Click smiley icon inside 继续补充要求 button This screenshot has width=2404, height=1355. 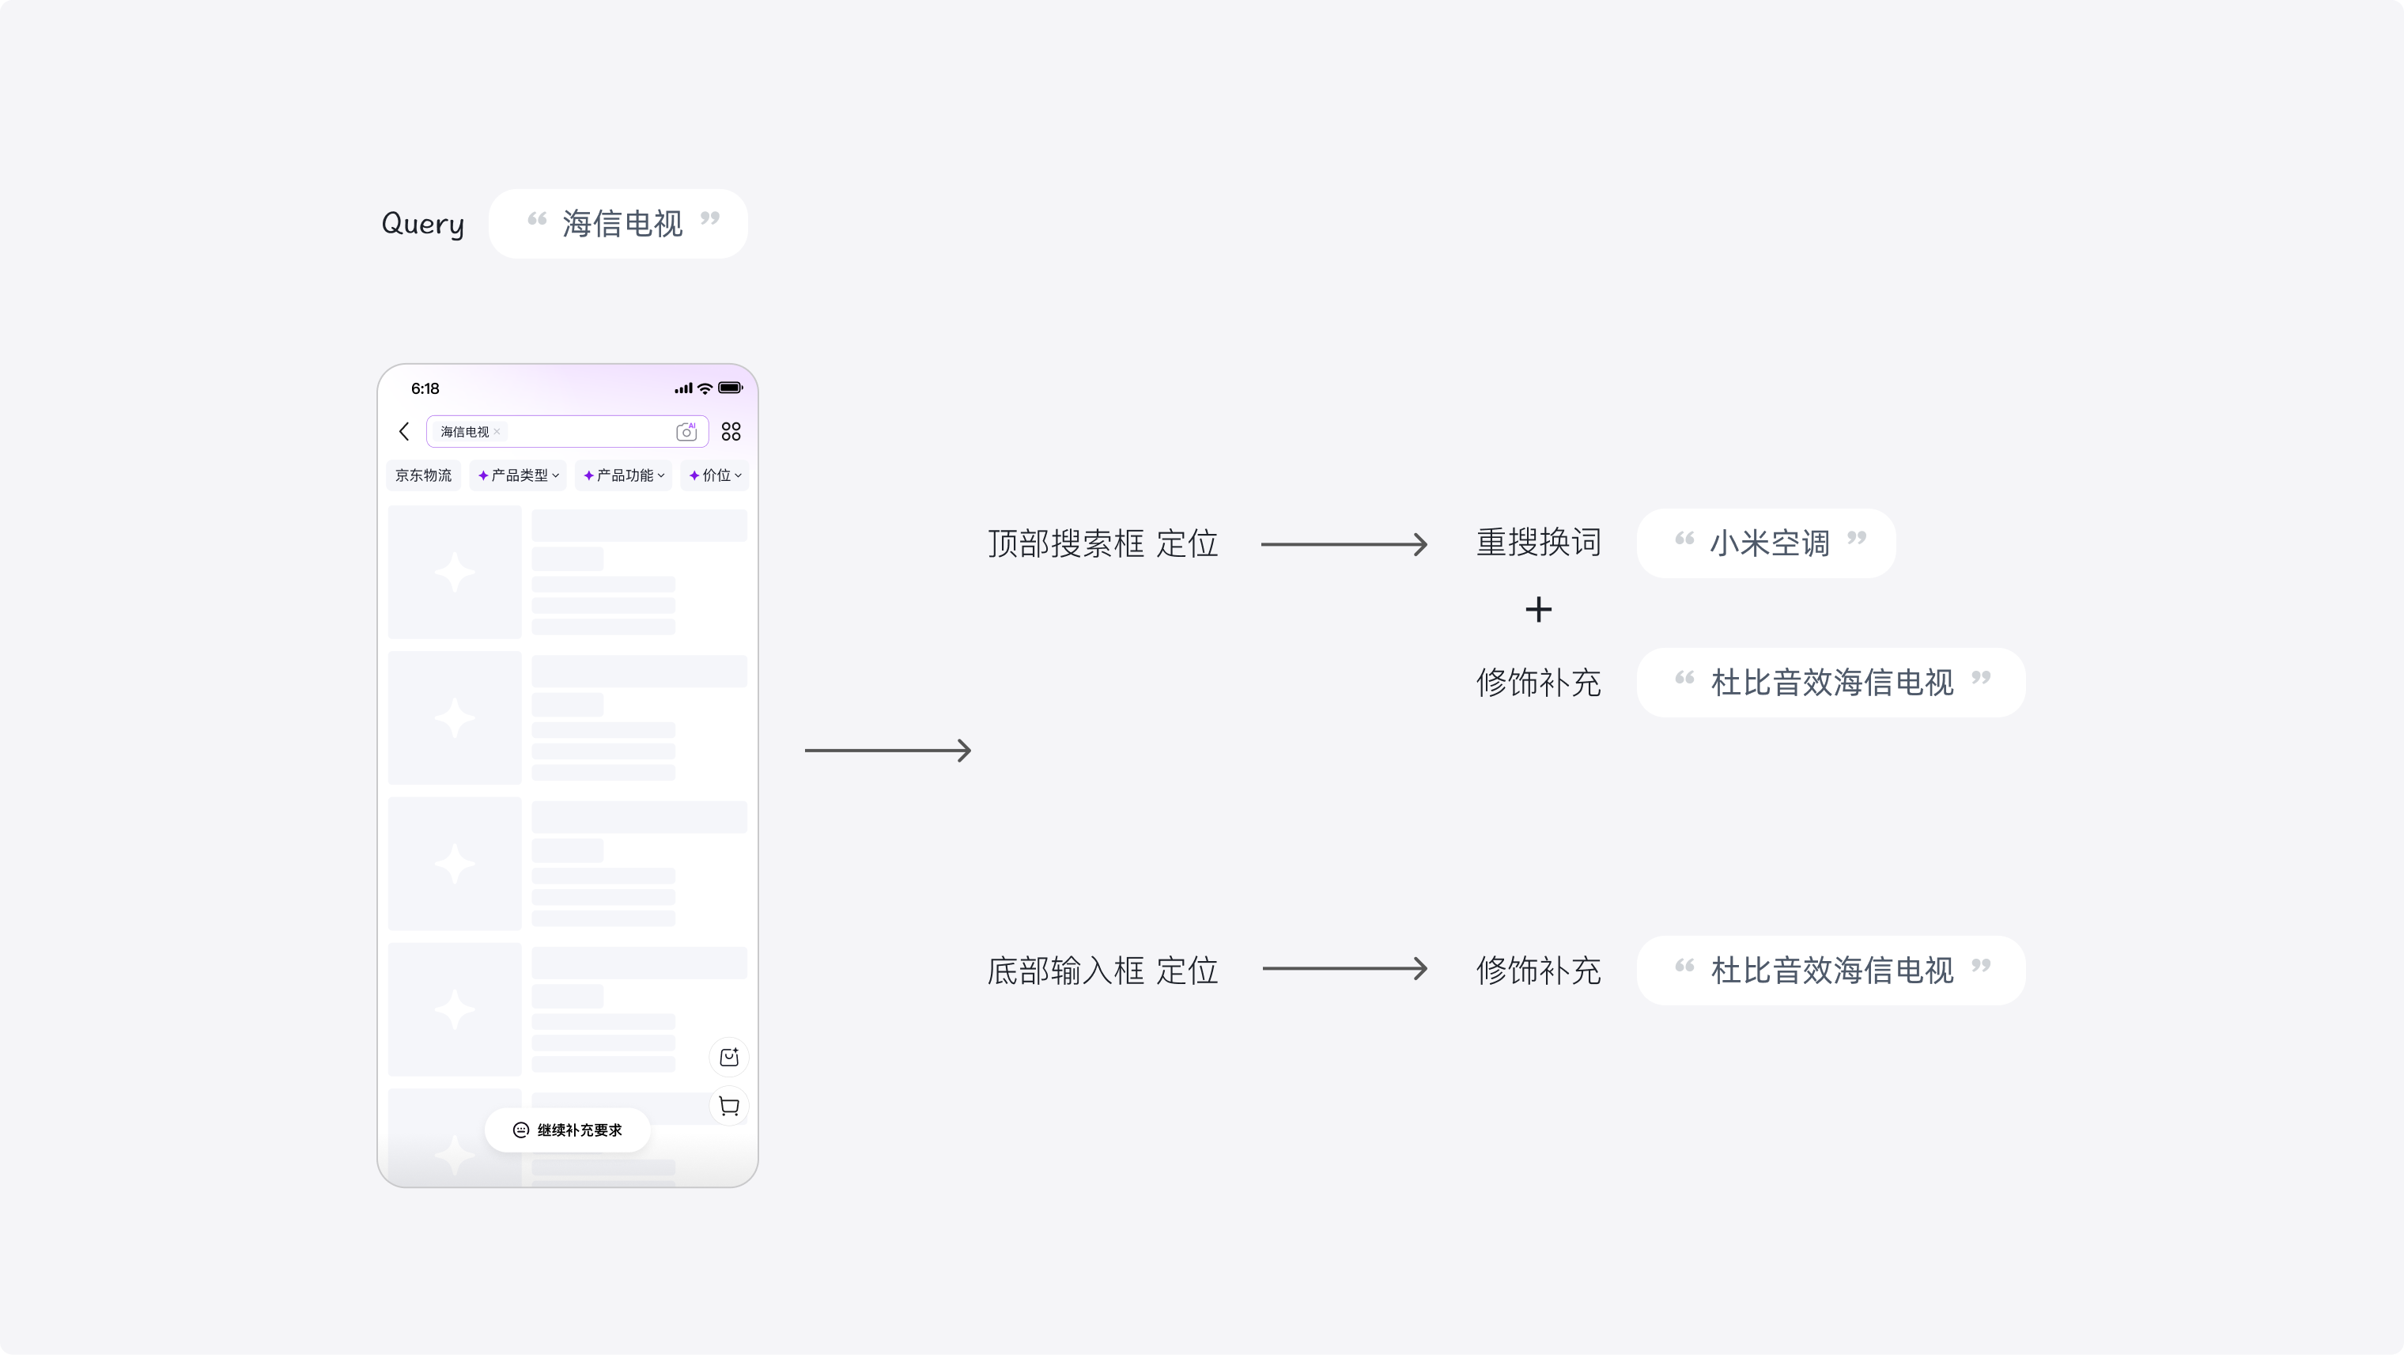click(521, 1130)
